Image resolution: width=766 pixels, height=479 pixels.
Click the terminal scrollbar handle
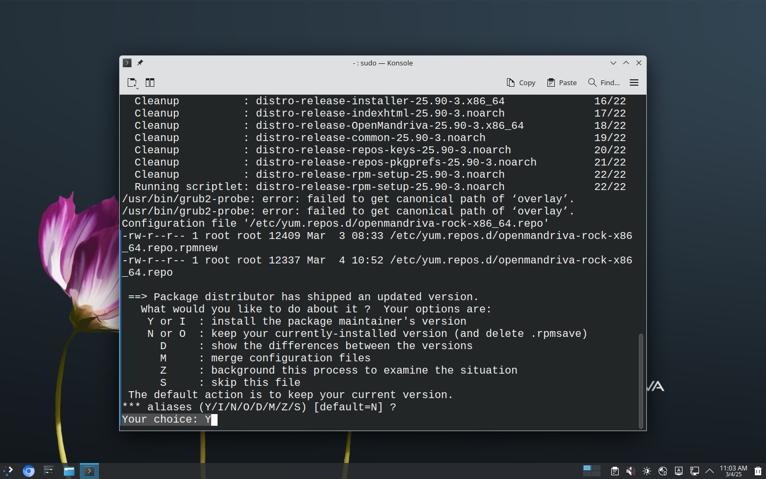(641, 380)
